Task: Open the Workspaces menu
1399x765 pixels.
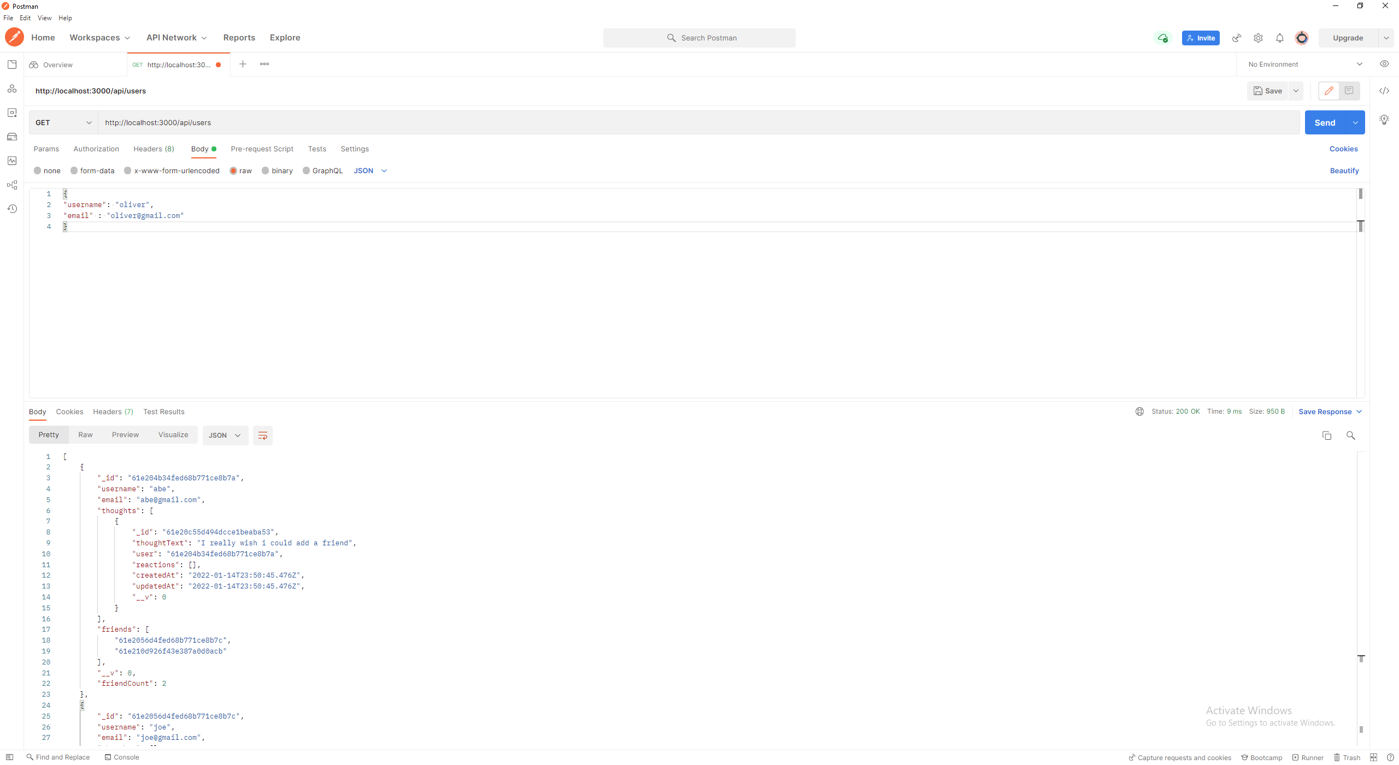Action: click(99, 38)
